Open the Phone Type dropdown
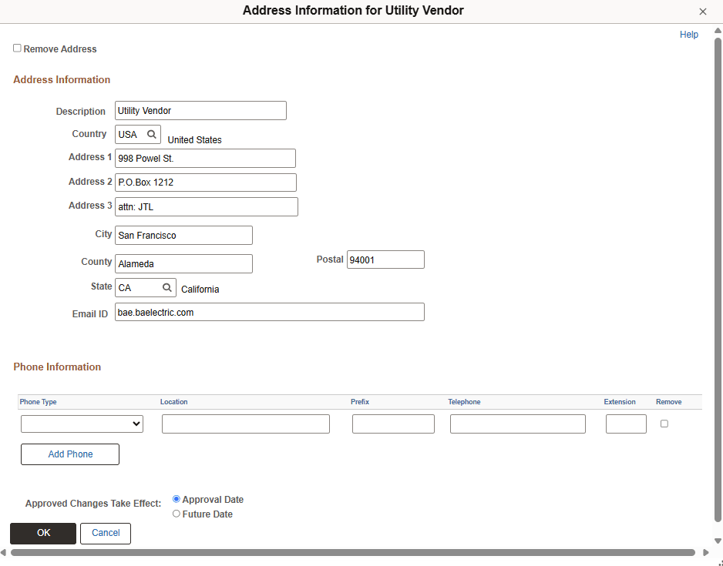This screenshot has width=723, height=566. coord(82,424)
